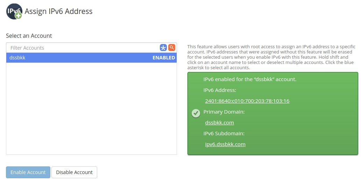The width and height of the screenshot is (361, 180).
Task: Click the Select an Account label
Action: tap(29, 36)
